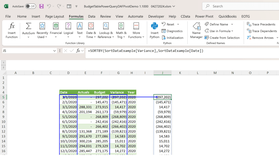Open the Financial functions icon
The width and height of the screenshot is (279, 158).
coord(56,26)
